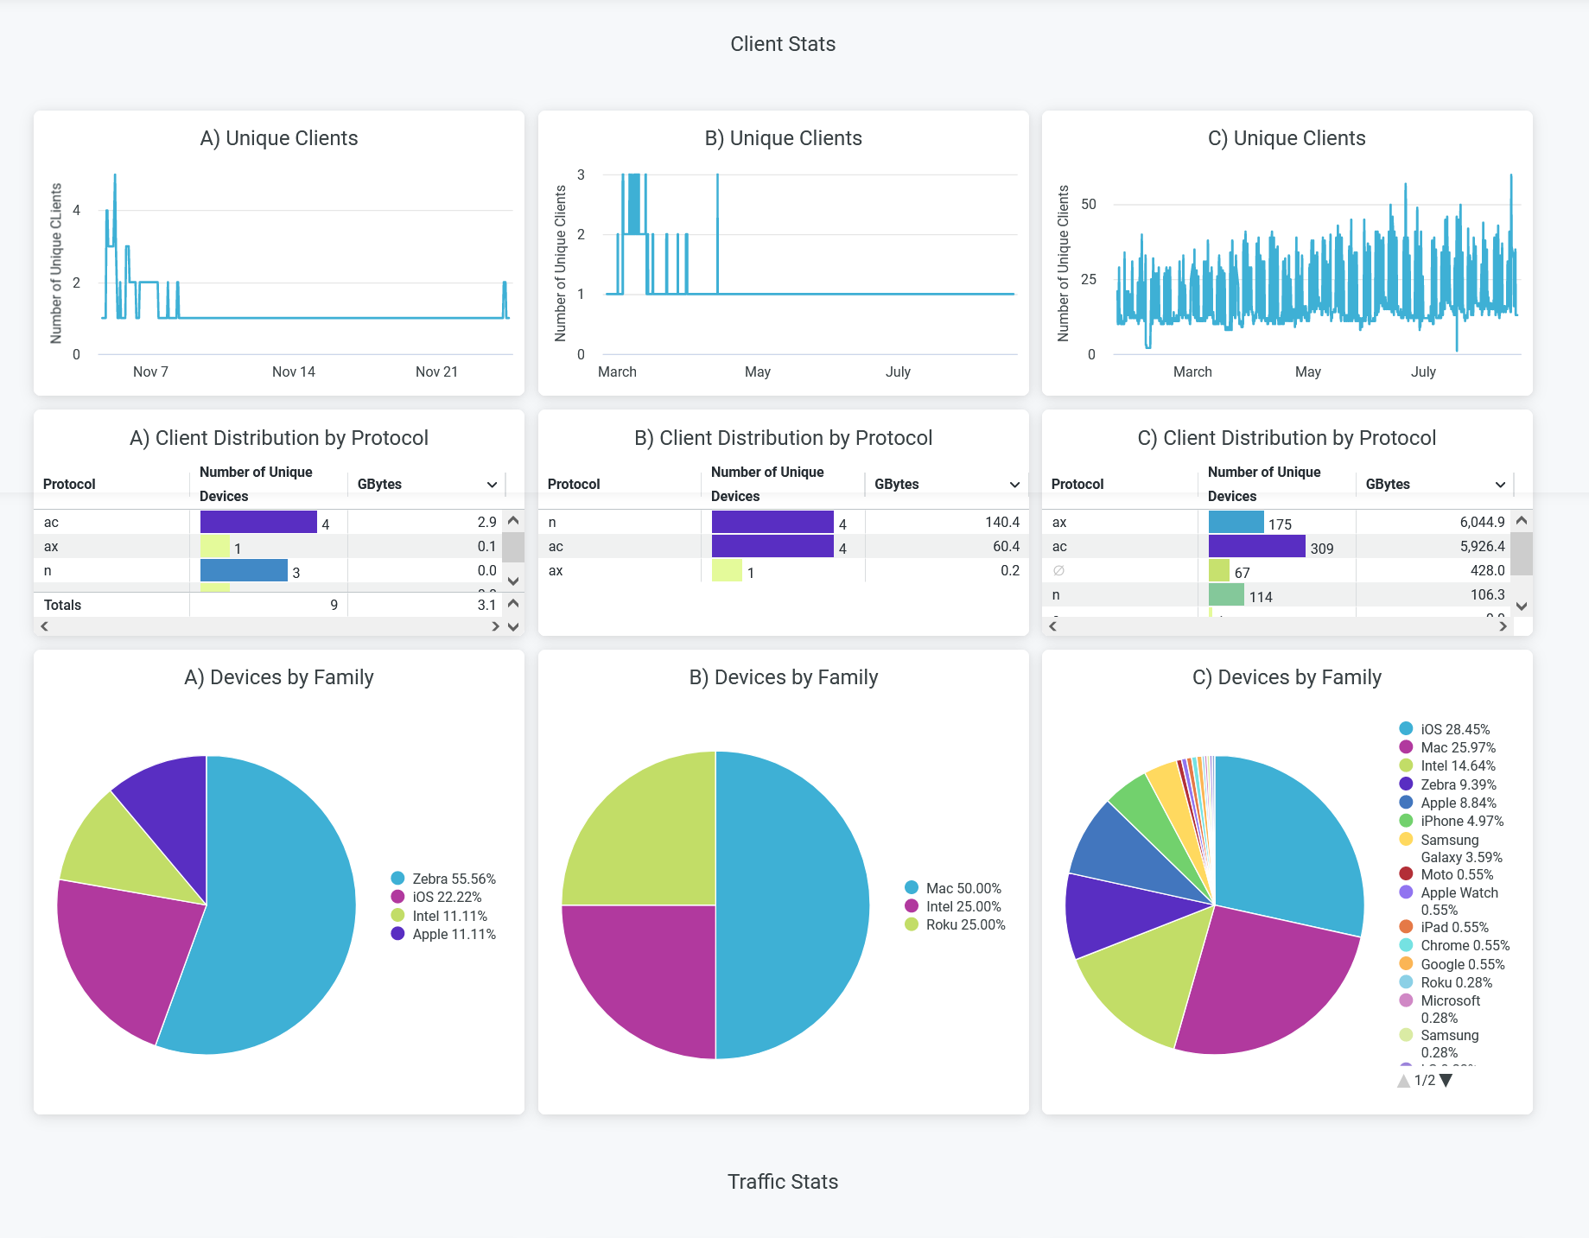
Task: Click scroll-up arrow beside the Totals row in table A
Action: (x=513, y=603)
